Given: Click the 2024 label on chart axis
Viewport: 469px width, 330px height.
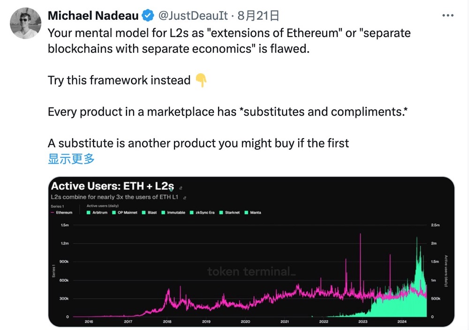Looking at the screenshot, I should pos(401,322).
